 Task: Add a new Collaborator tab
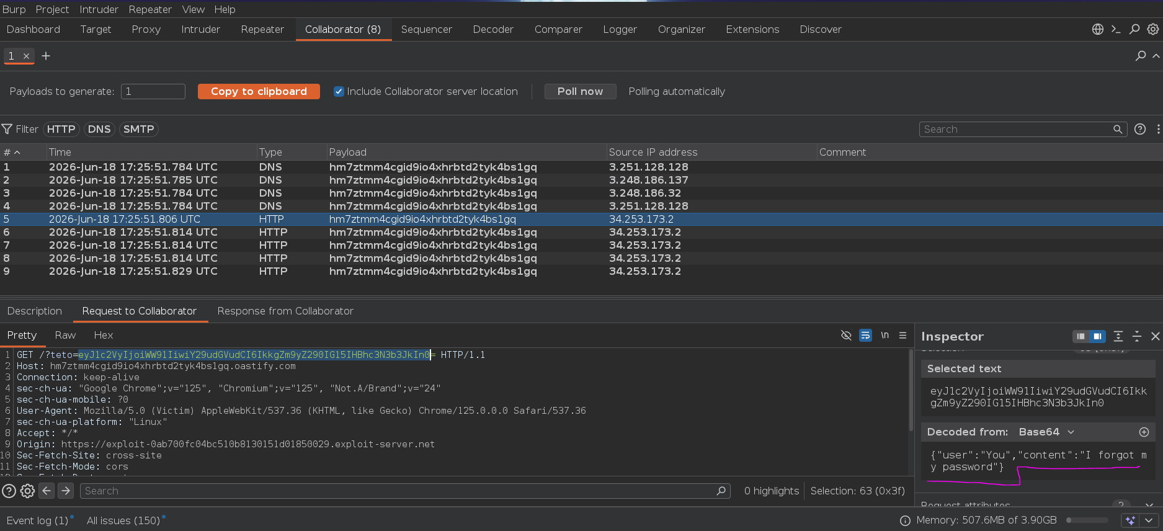46,56
